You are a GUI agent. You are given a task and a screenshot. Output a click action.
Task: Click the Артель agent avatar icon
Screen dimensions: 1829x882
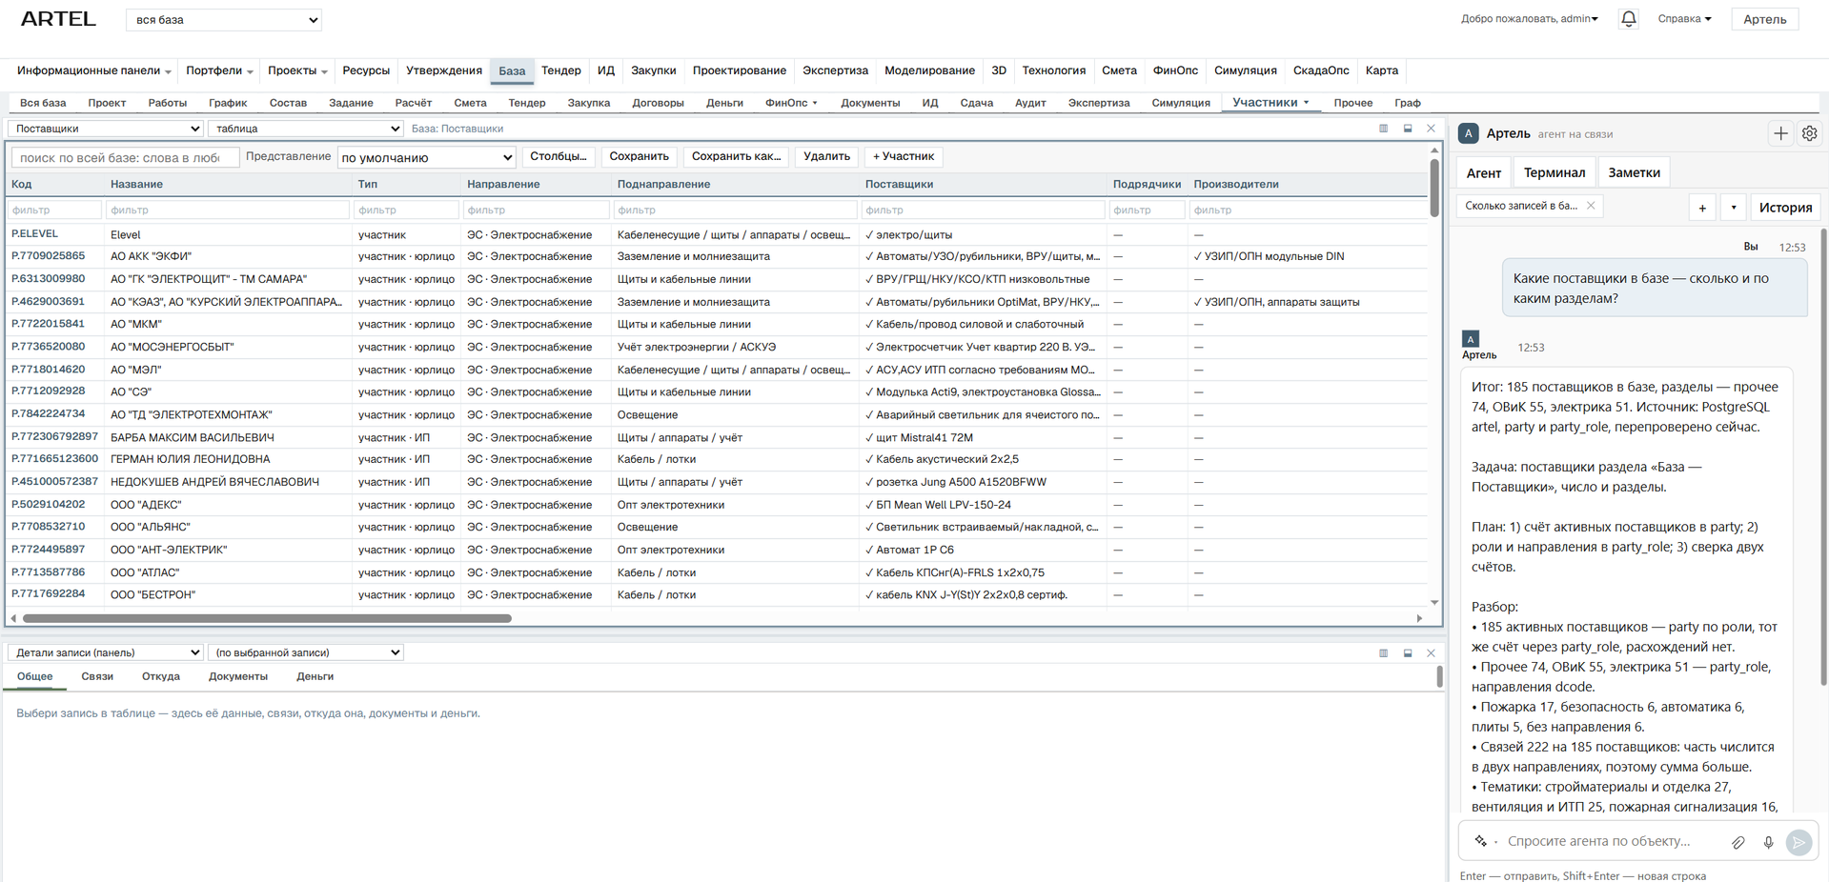coord(1469,133)
